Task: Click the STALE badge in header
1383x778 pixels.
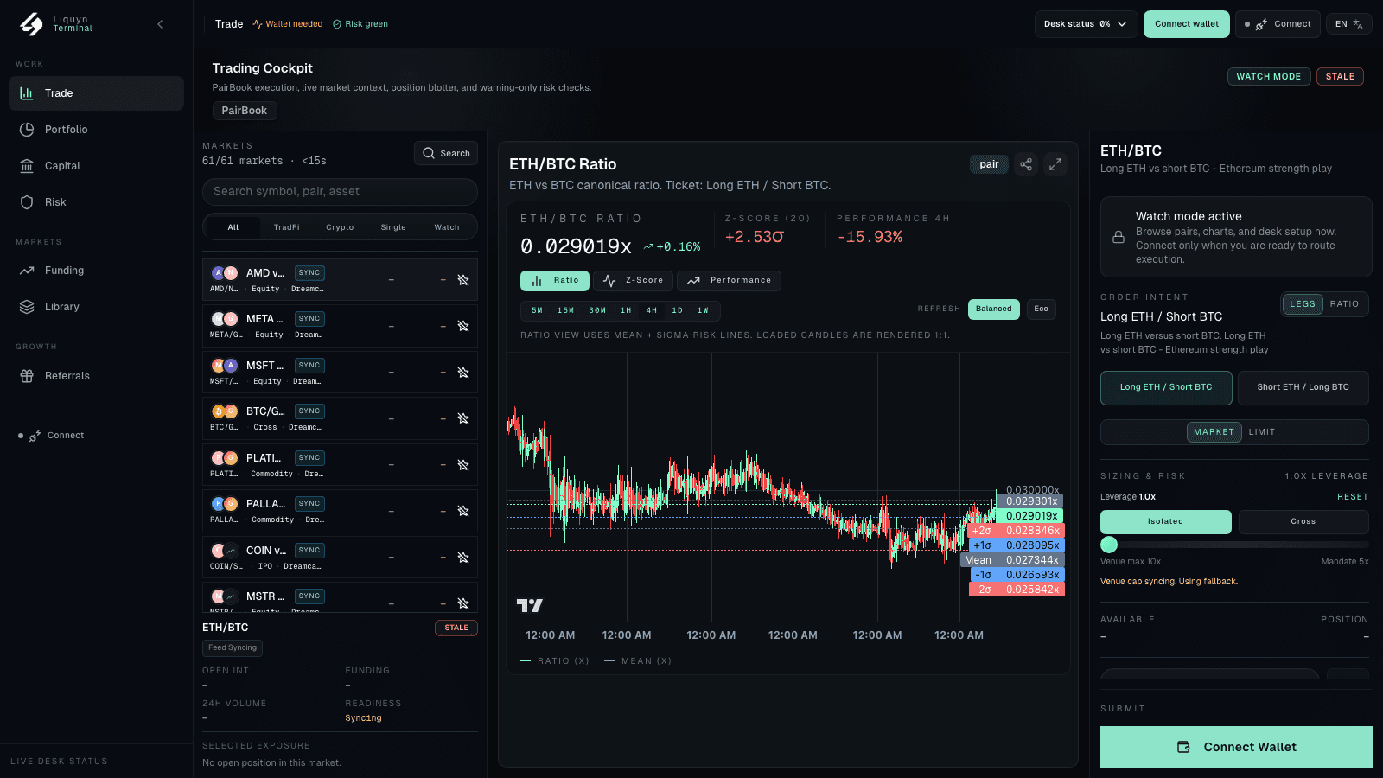Action: [1340, 77]
